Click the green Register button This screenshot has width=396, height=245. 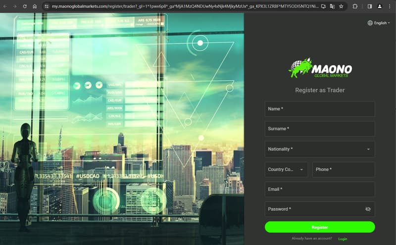tap(320, 227)
